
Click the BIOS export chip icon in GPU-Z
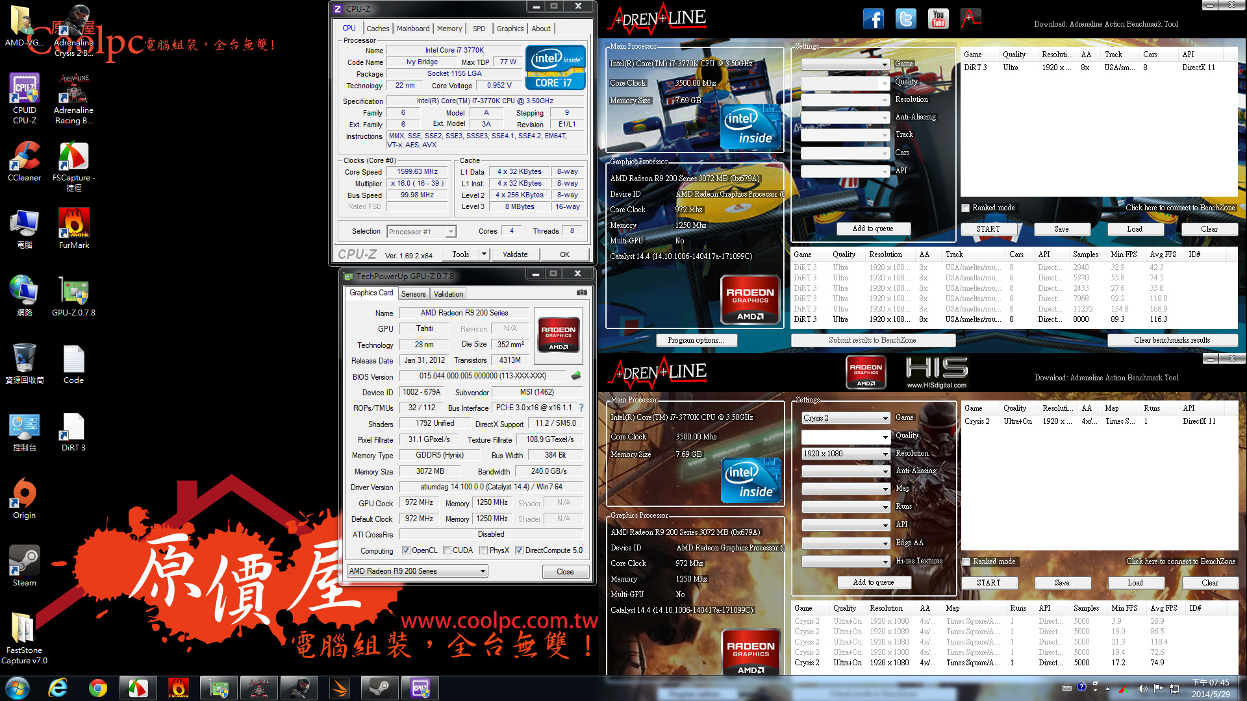[x=575, y=376]
